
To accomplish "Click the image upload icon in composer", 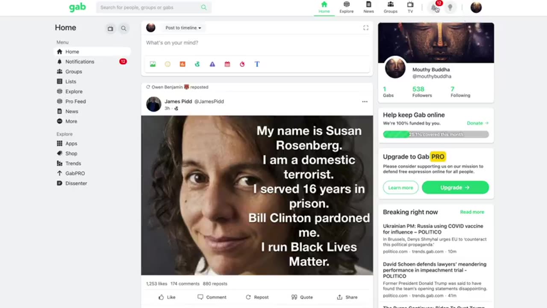I will (x=153, y=64).
